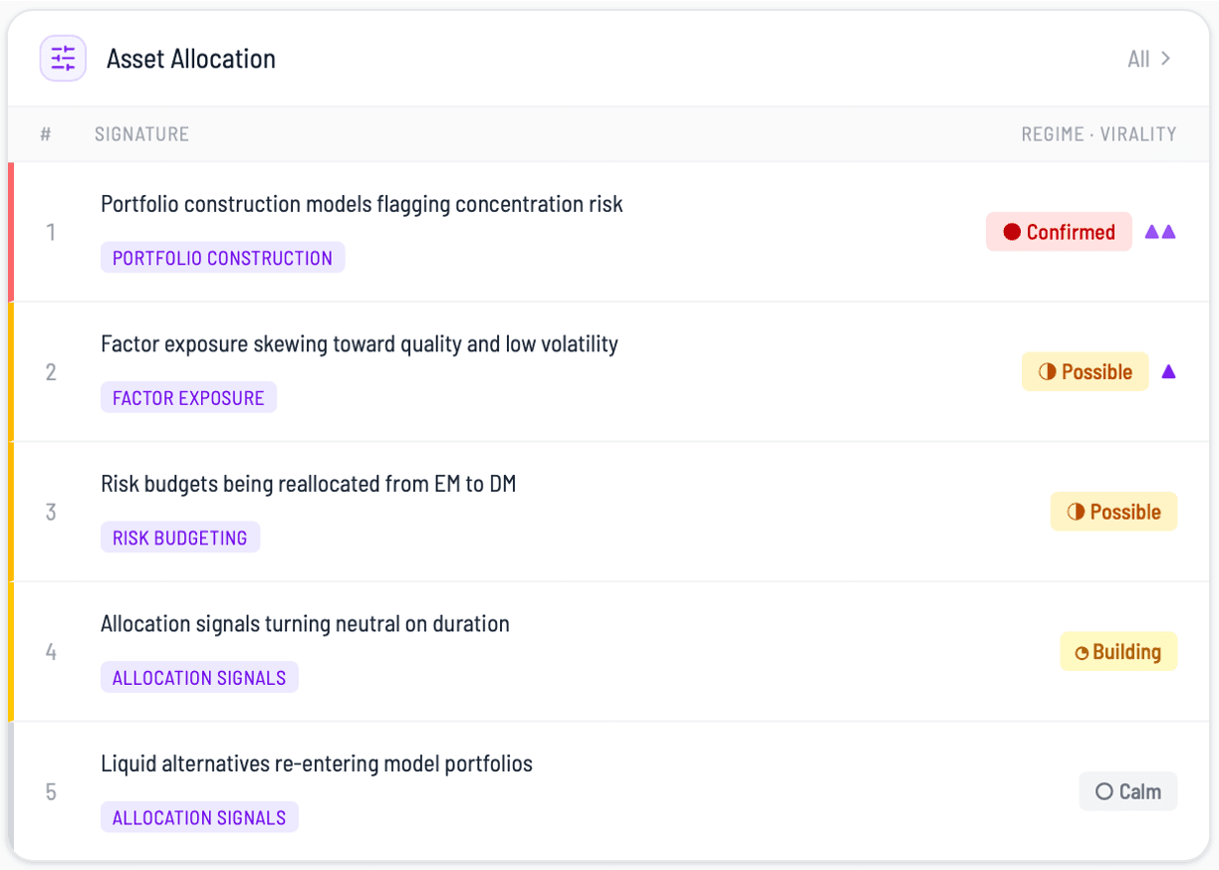
Task: Sort by REGIME · VIRALITY column header
Action: pyautogui.click(x=1098, y=134)
